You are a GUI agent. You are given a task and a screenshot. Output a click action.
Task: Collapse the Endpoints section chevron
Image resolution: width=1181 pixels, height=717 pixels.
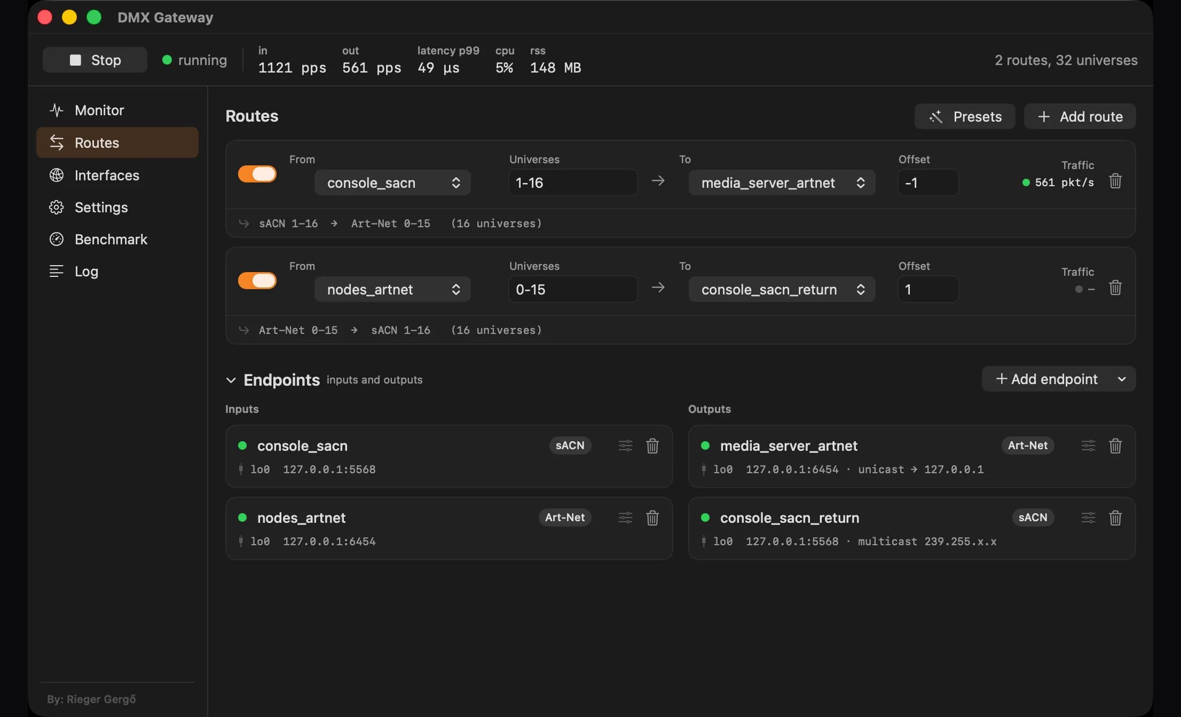[x=231, y=380]
